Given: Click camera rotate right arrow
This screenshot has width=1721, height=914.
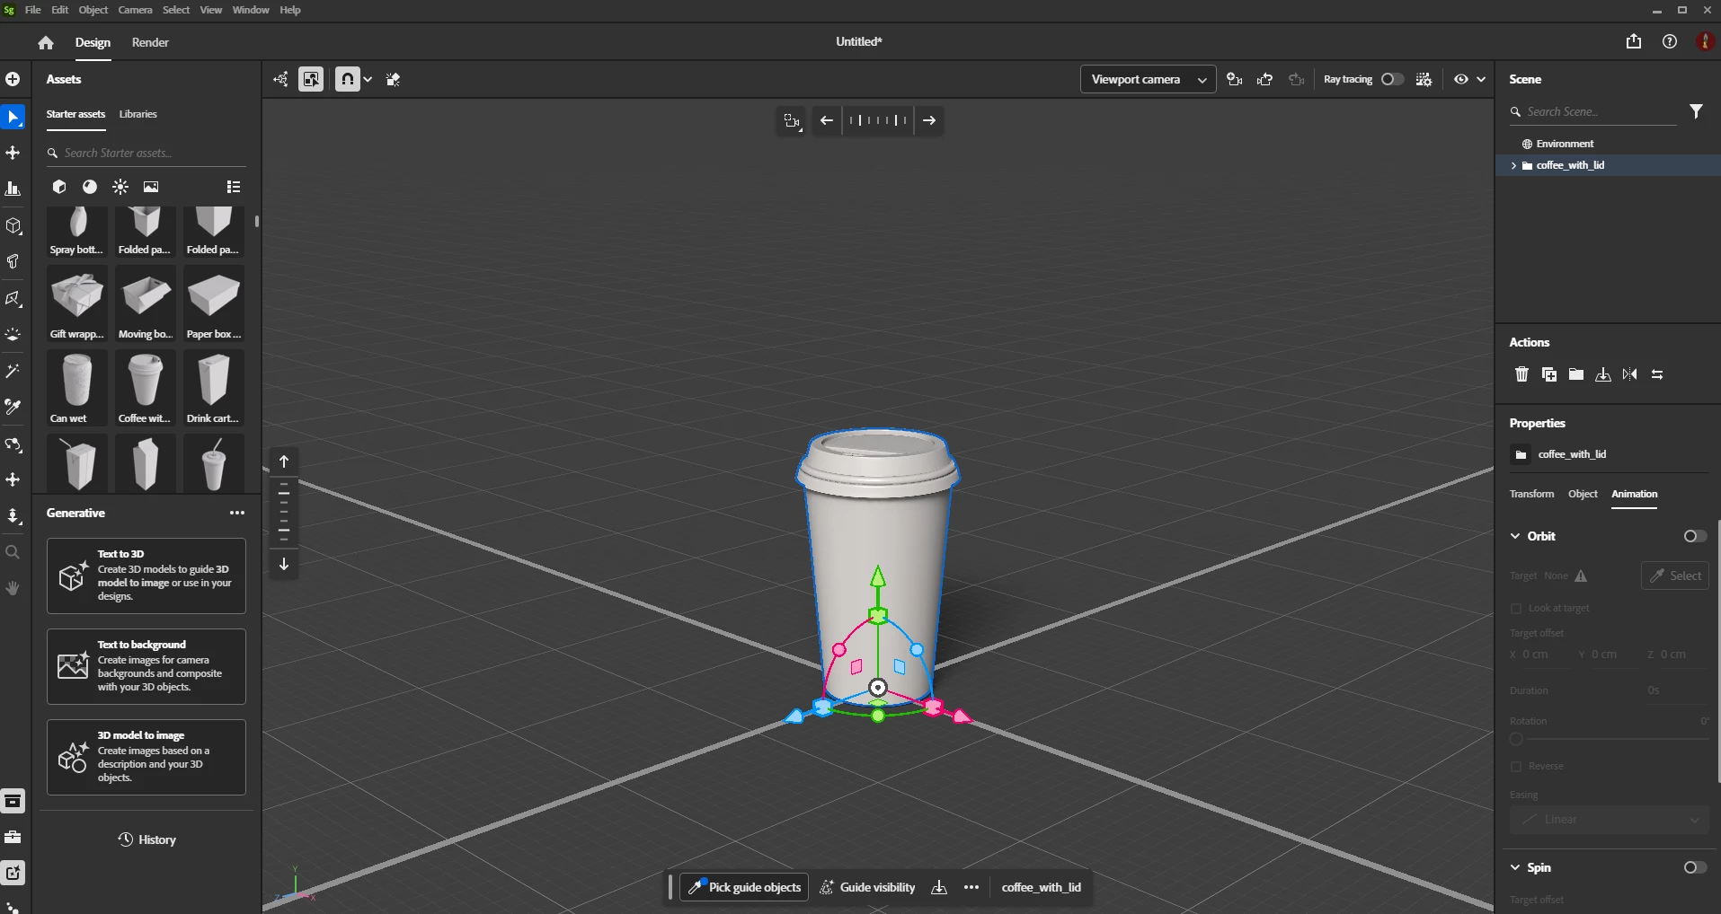Looking at the screenshot, I should pos(929,120).
